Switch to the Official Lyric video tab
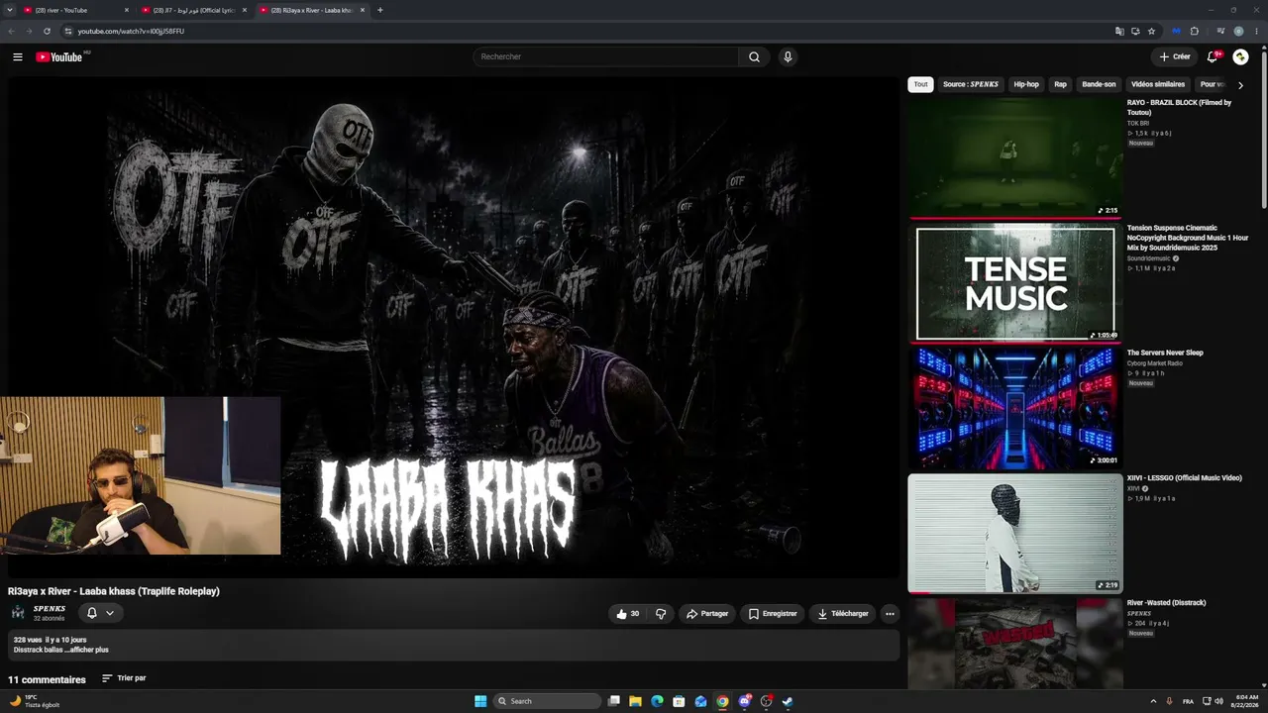Image resolution: width=1268 pixels, height=713 pixels. click(x=194, y=10)
